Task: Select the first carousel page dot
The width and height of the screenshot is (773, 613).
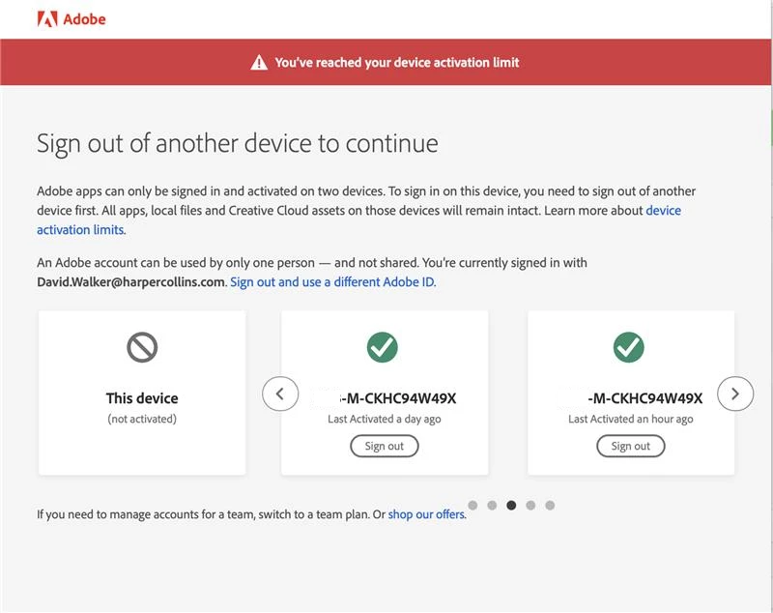Action: 472,505
